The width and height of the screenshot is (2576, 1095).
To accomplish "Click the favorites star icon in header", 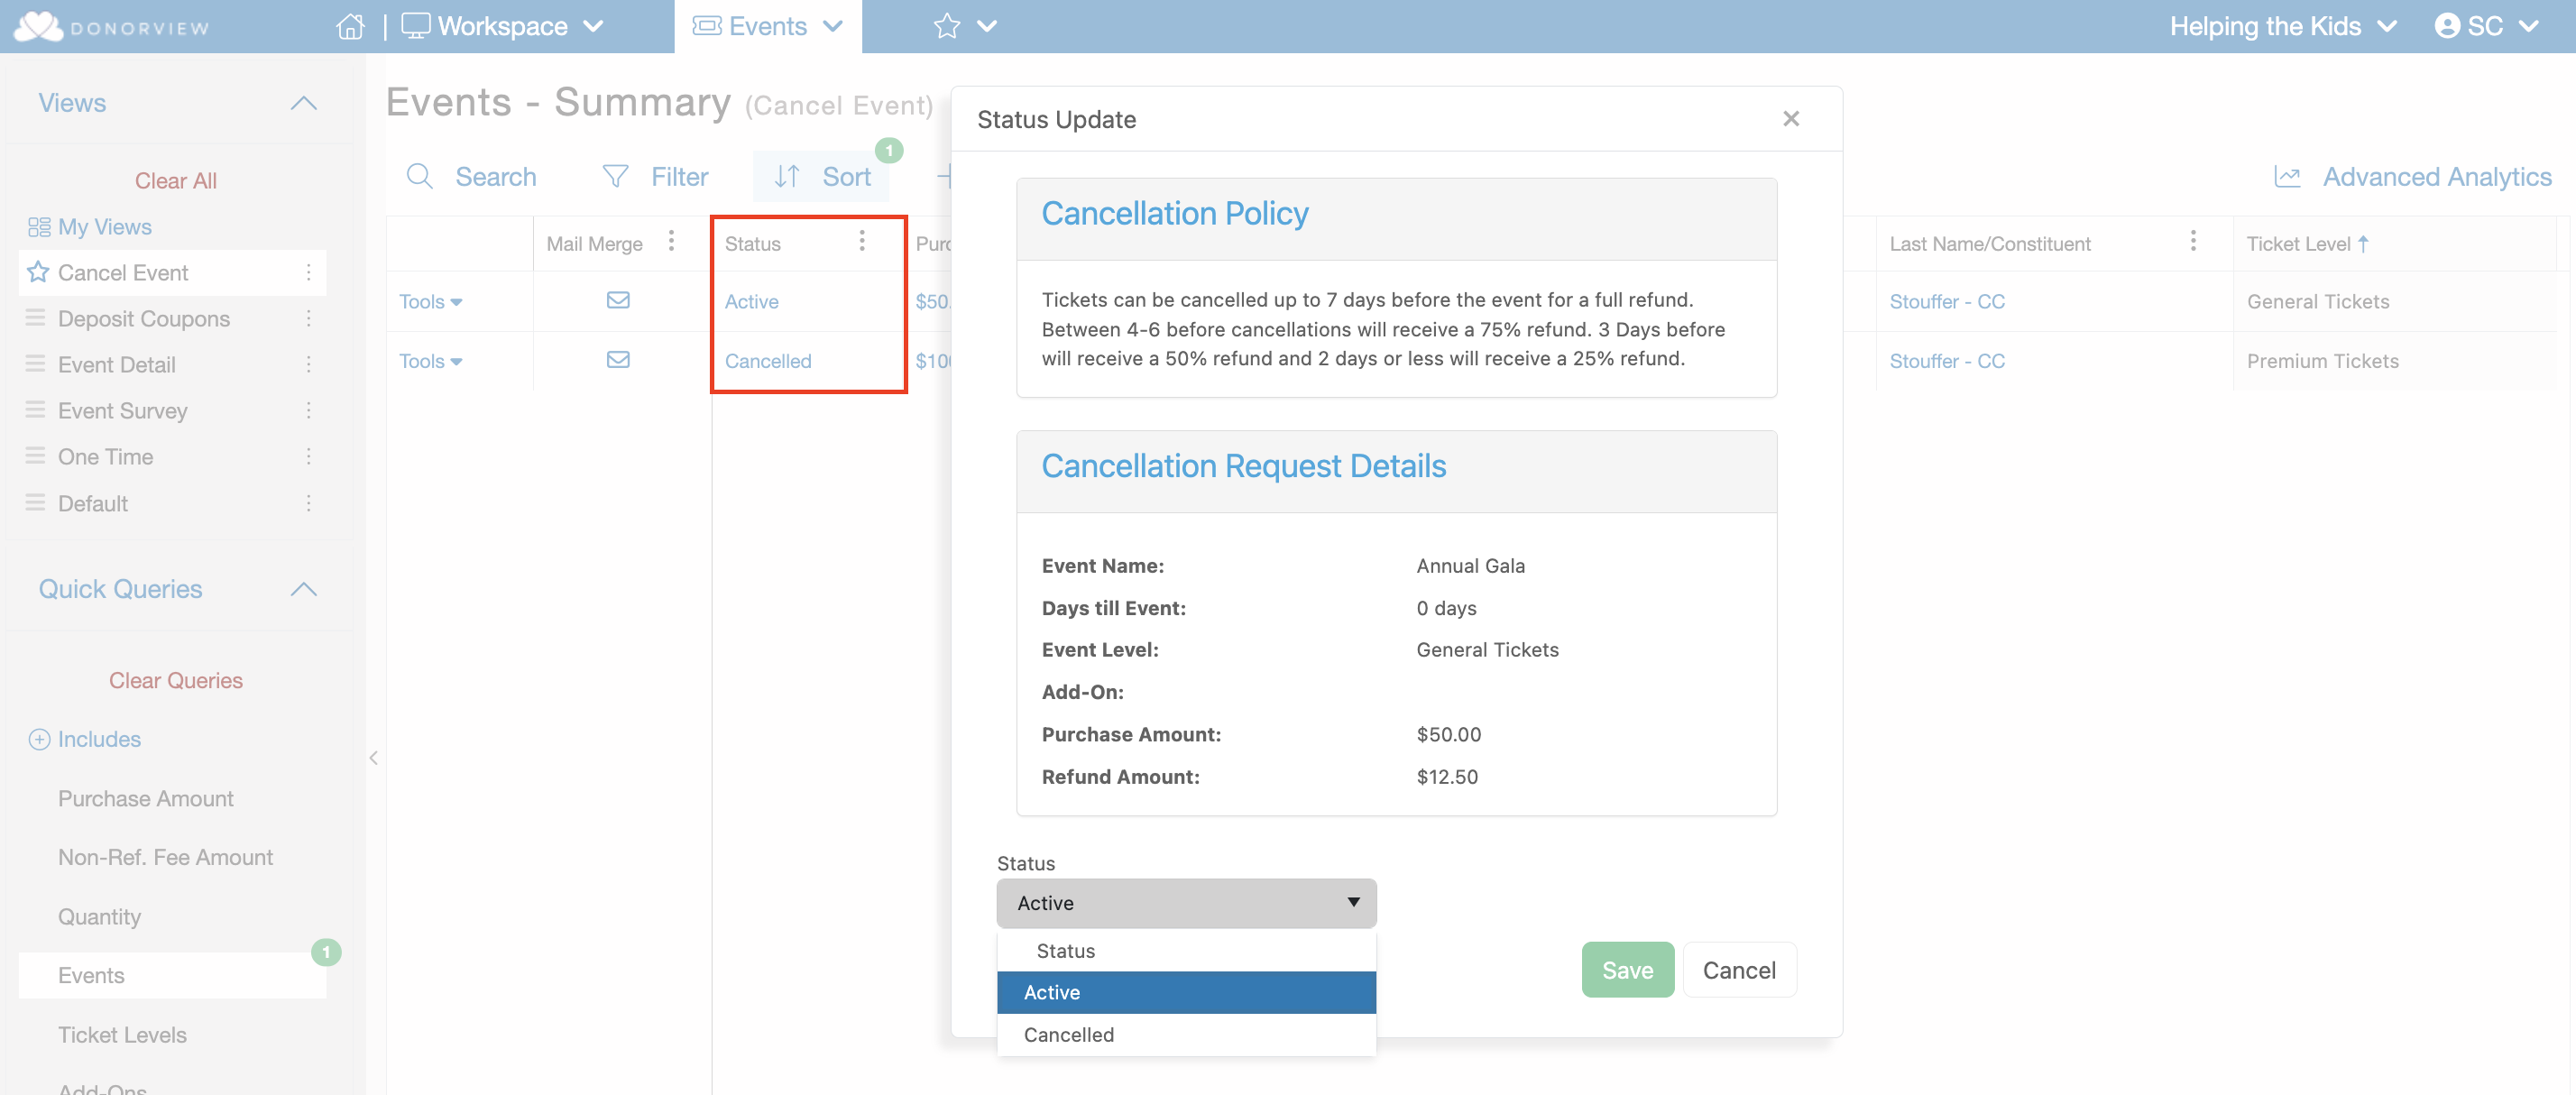I will (946, 26).
